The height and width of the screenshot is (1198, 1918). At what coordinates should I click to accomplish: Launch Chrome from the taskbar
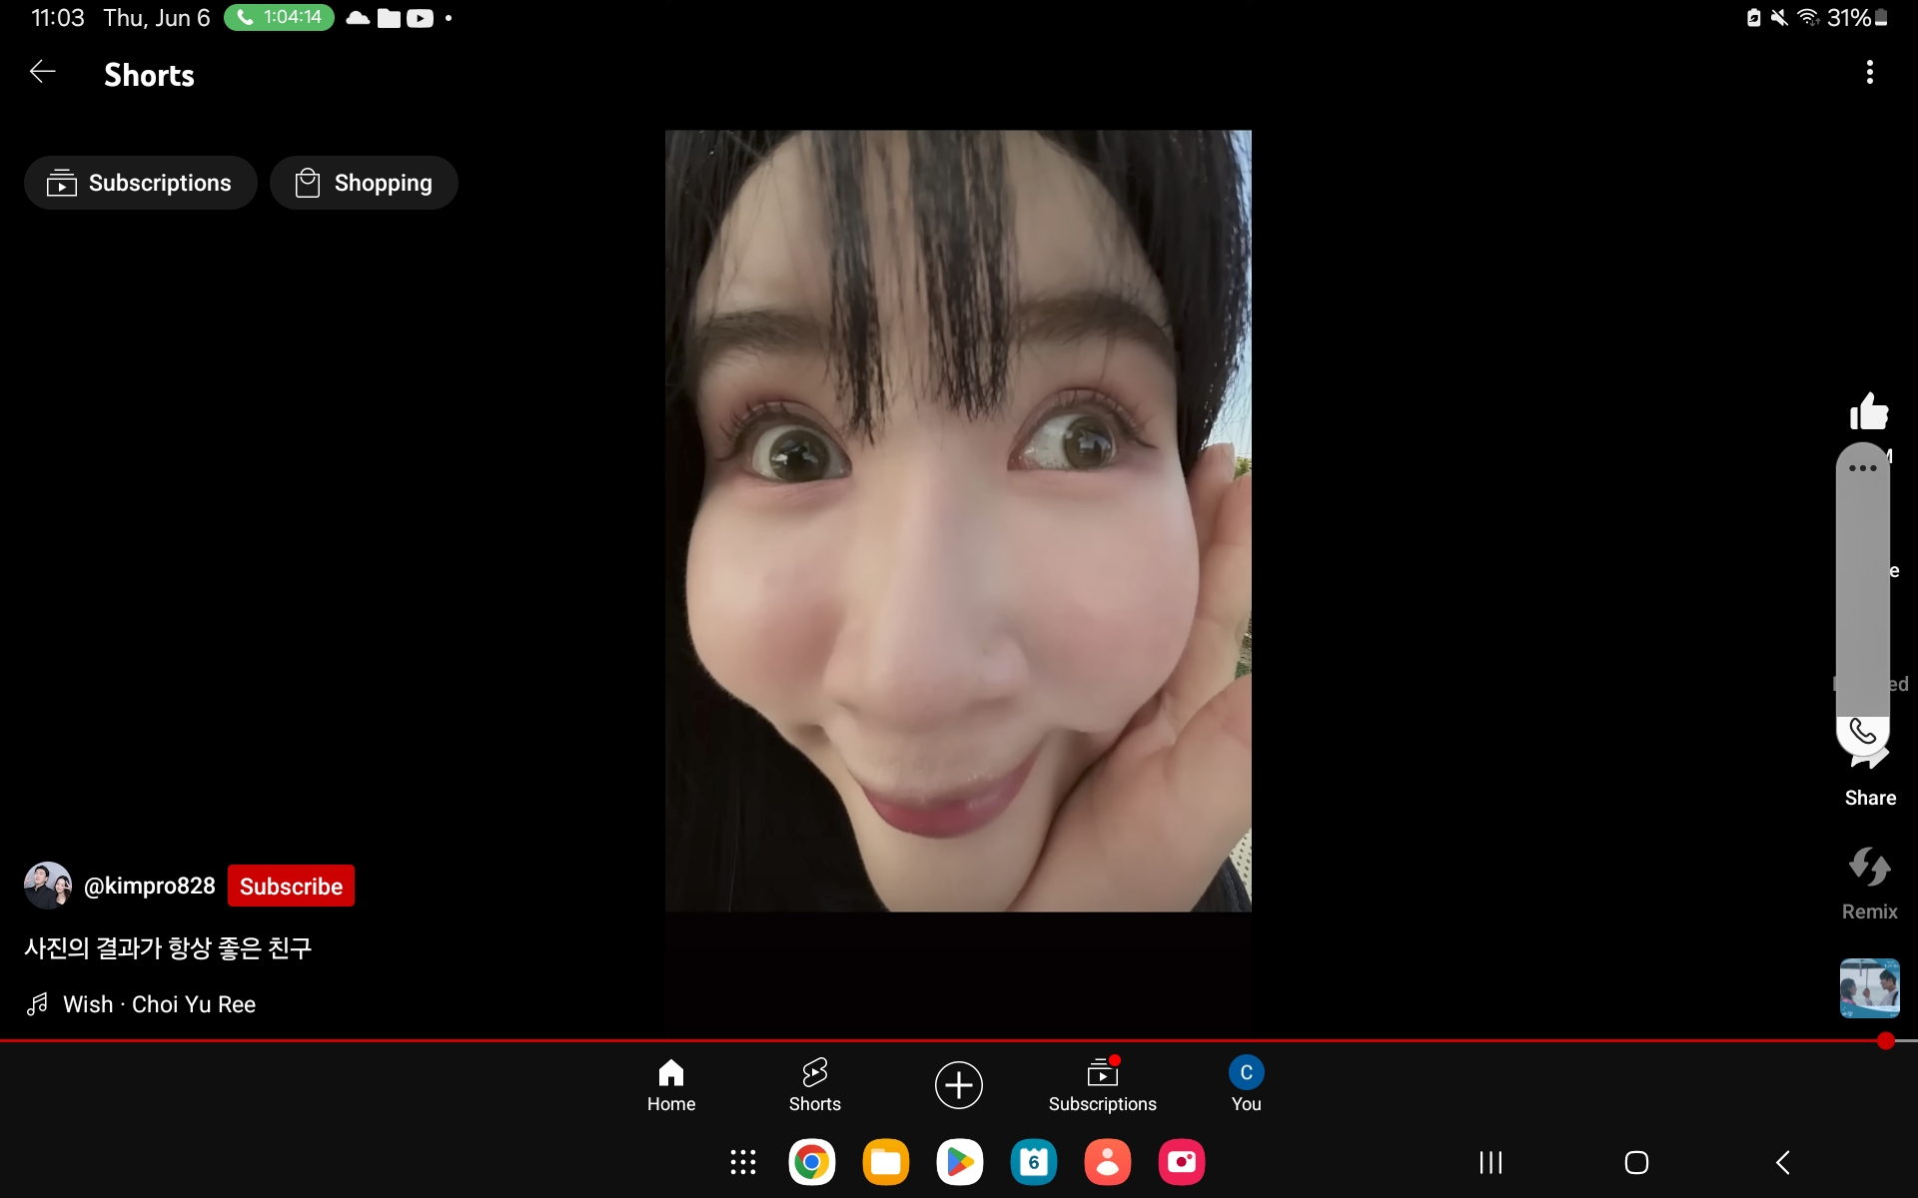point(811,1162)
